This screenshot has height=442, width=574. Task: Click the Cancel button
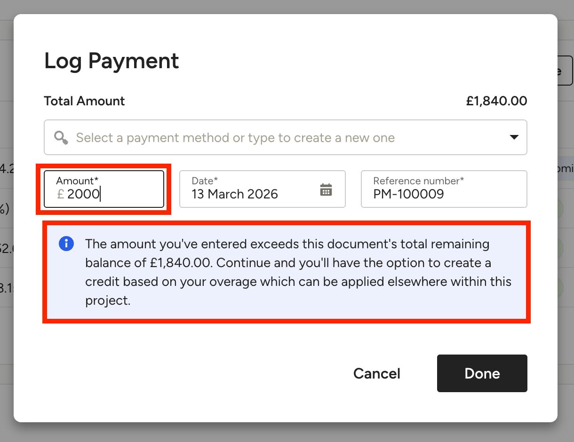coord(377,373)
